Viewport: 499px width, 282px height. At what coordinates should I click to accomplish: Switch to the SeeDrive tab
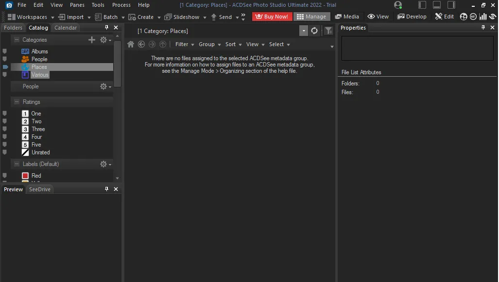click(40, 189)
